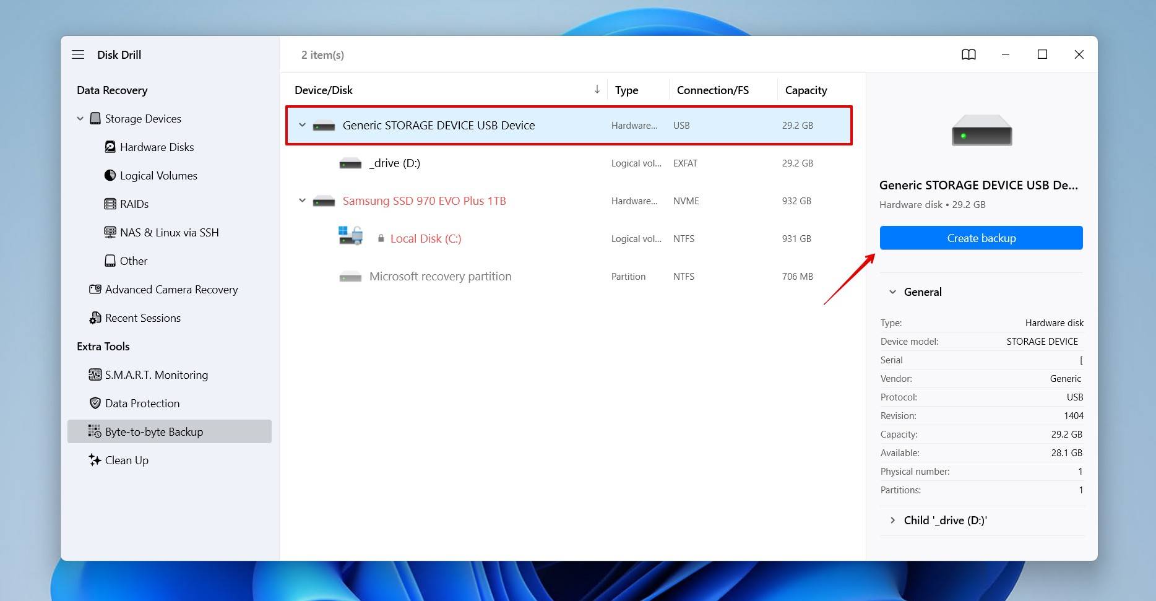The width and height of the screenshot is (1156, 601).
Task: Open the hamburger menu beside Disk Drill
Action: pyautogui.click(x=78, y=54)
